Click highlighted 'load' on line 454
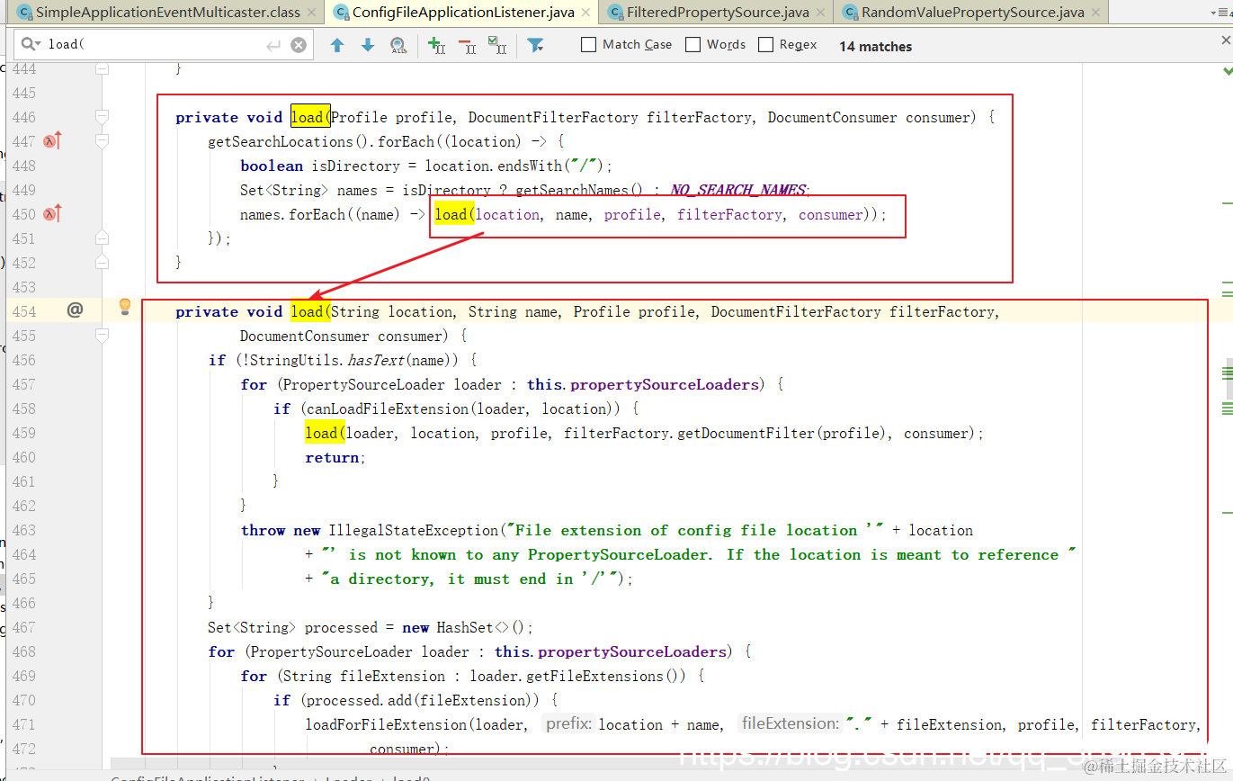The height and width of the screenshot is (781, 1233). point(310,311)
